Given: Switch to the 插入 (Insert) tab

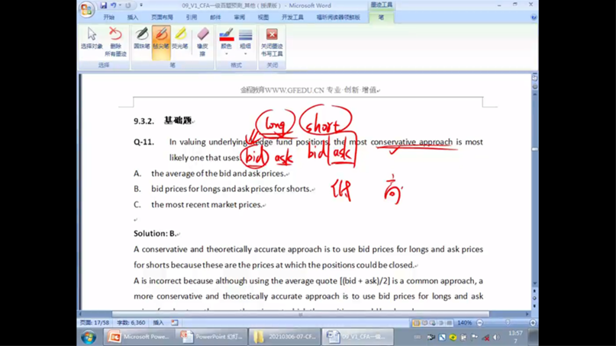Looking at the screenshot, I should point(133,18).
